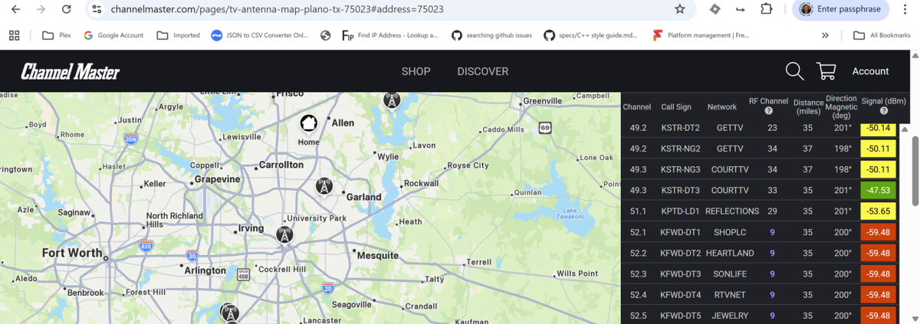Viewport: 920px width, 324px height.
Task: Open the Extensions puzzle icon
Action: tap(766, 9)
